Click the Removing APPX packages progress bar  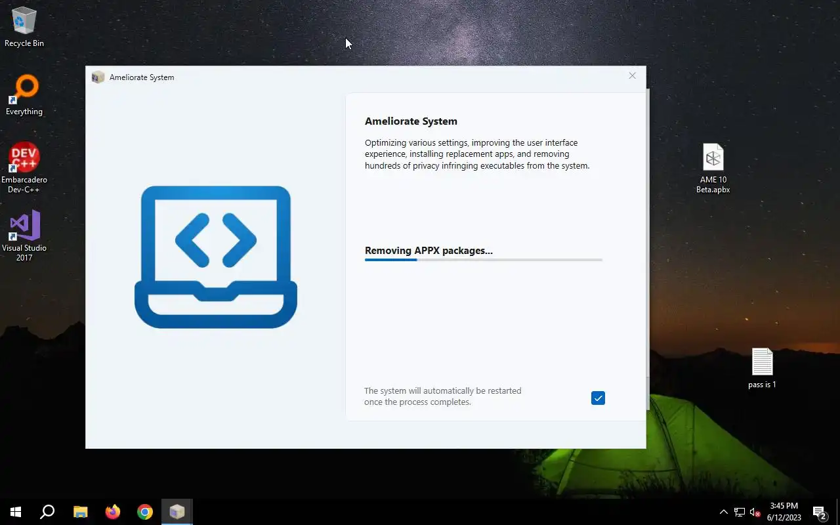pyautogui.click(x=484, y=260)
